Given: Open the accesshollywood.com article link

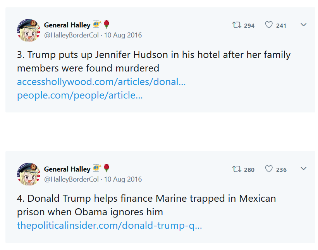Looking at the screenshot, I should coord(101,82).
